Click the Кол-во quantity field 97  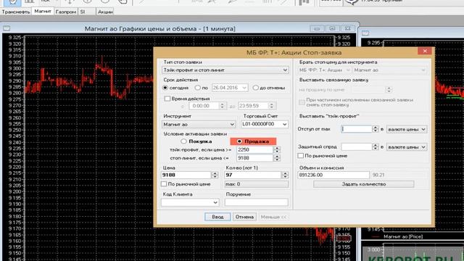(253, 175)
